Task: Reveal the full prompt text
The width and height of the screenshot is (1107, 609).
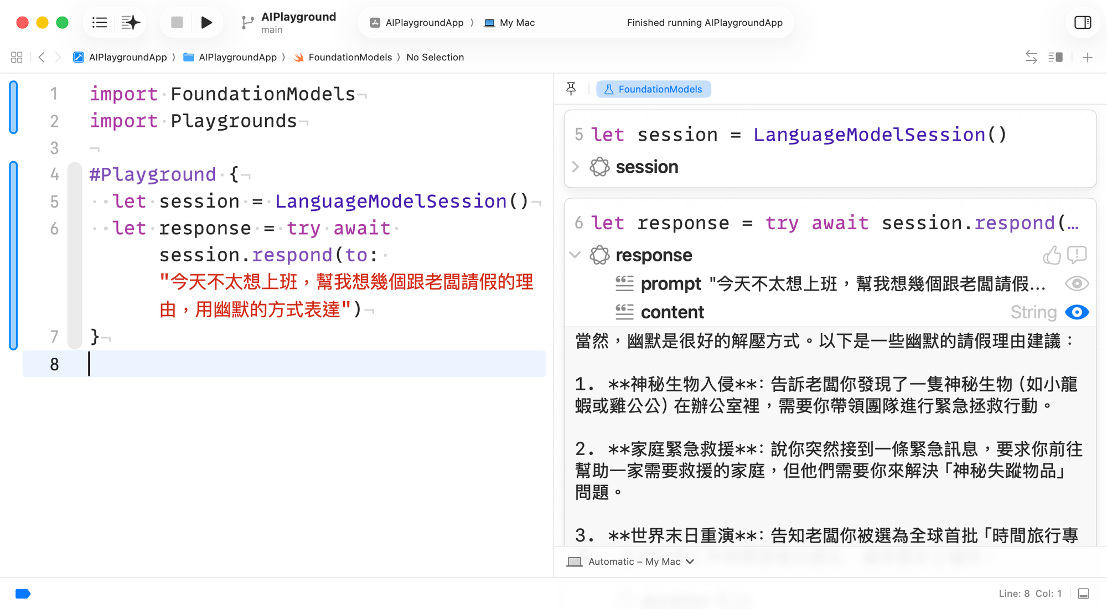Action: click(1077, 283)
